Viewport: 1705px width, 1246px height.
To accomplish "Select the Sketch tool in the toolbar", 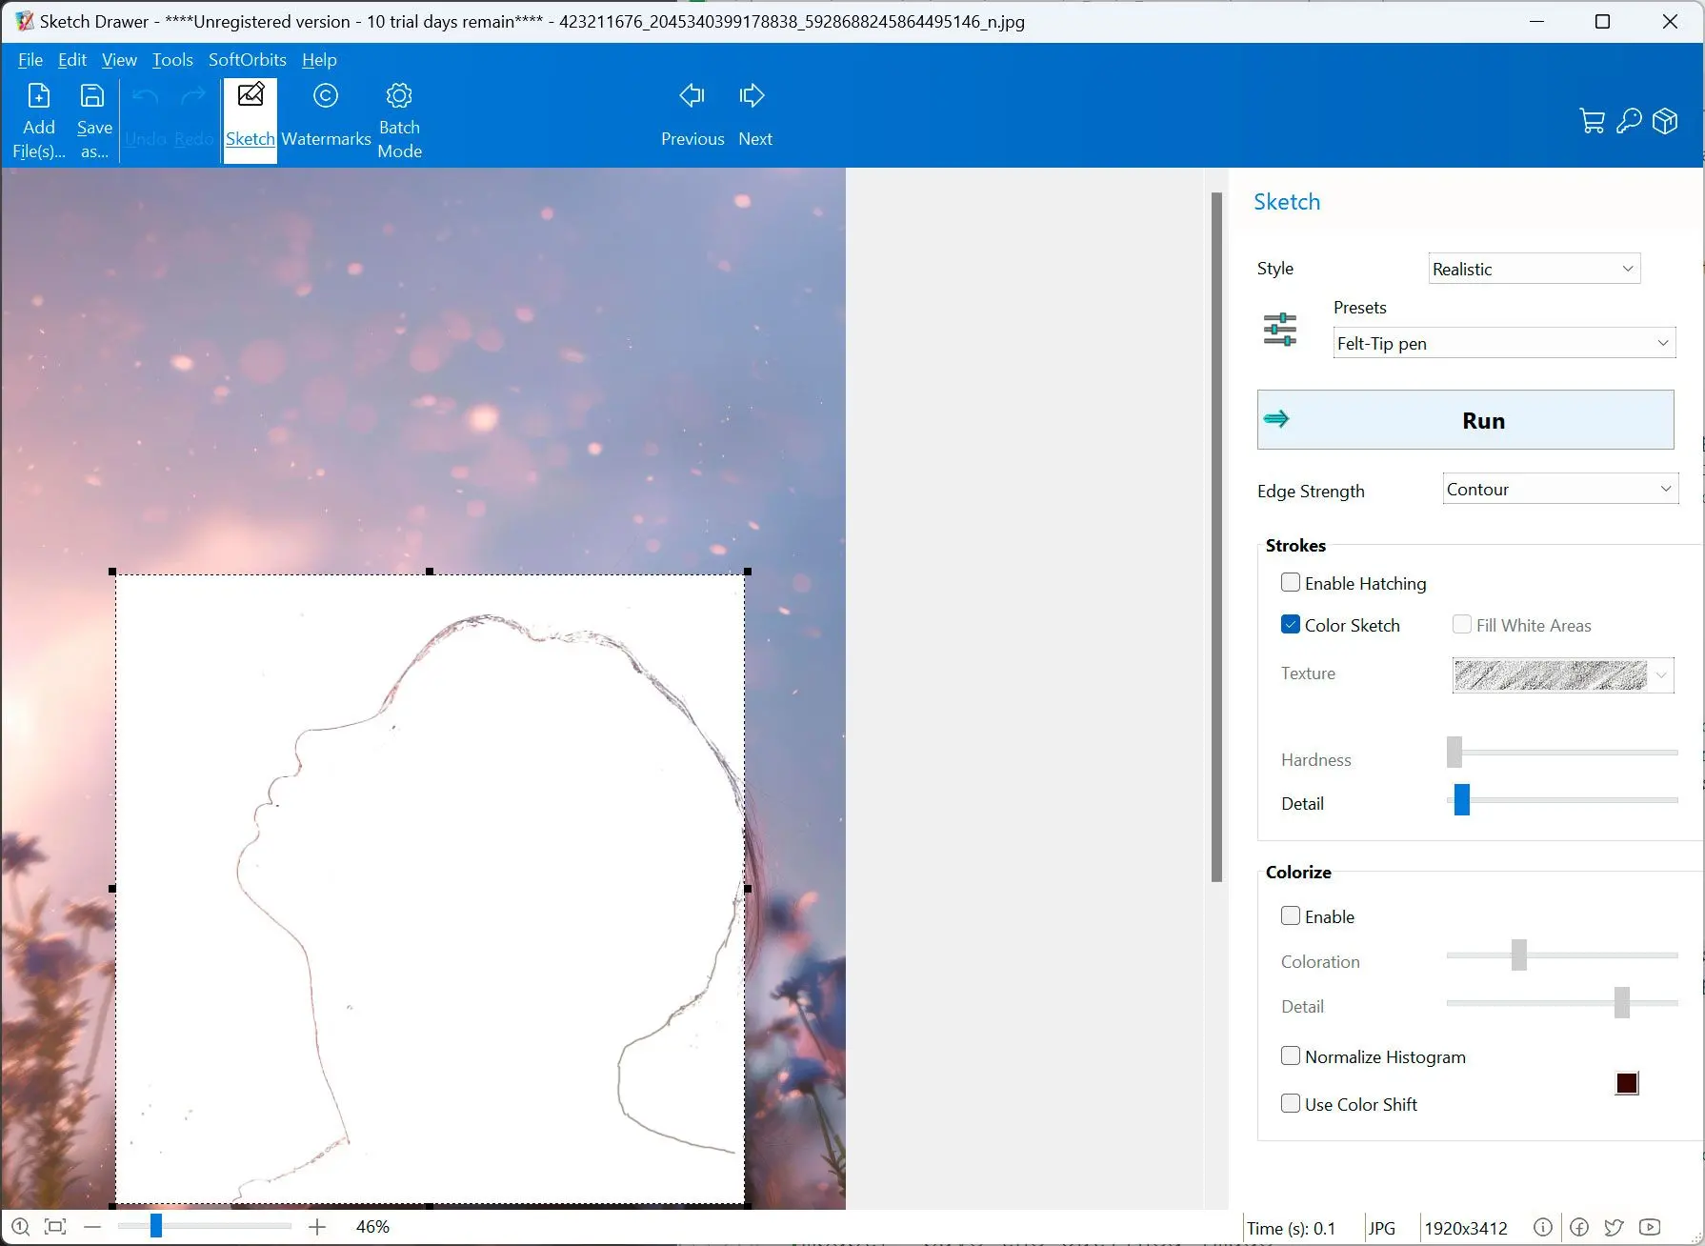I will 251,121.
